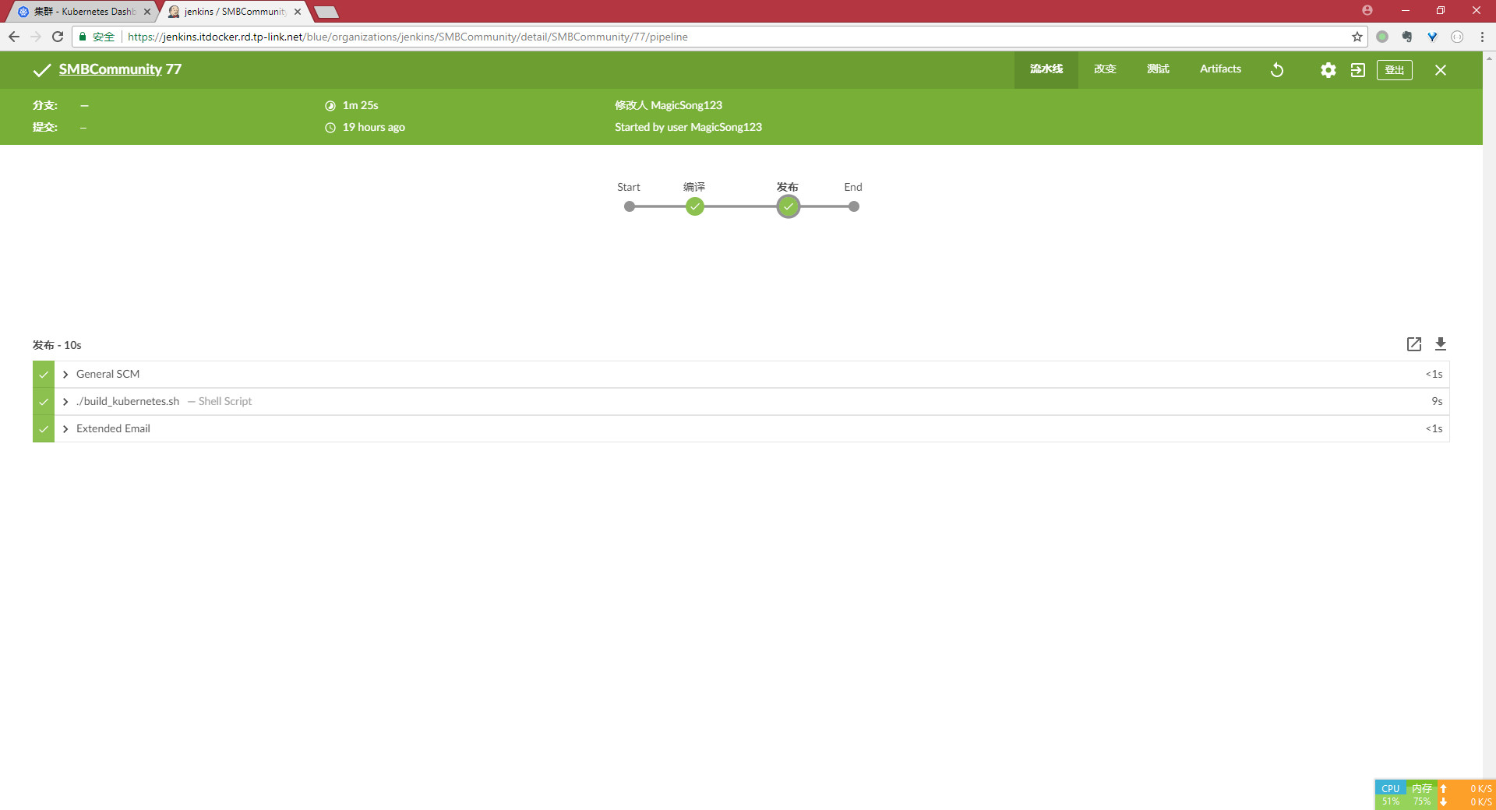Viewport: 1496px width, 810px height.
Task: Click the go to classic icon
Action: click(x=1357, y=70)
